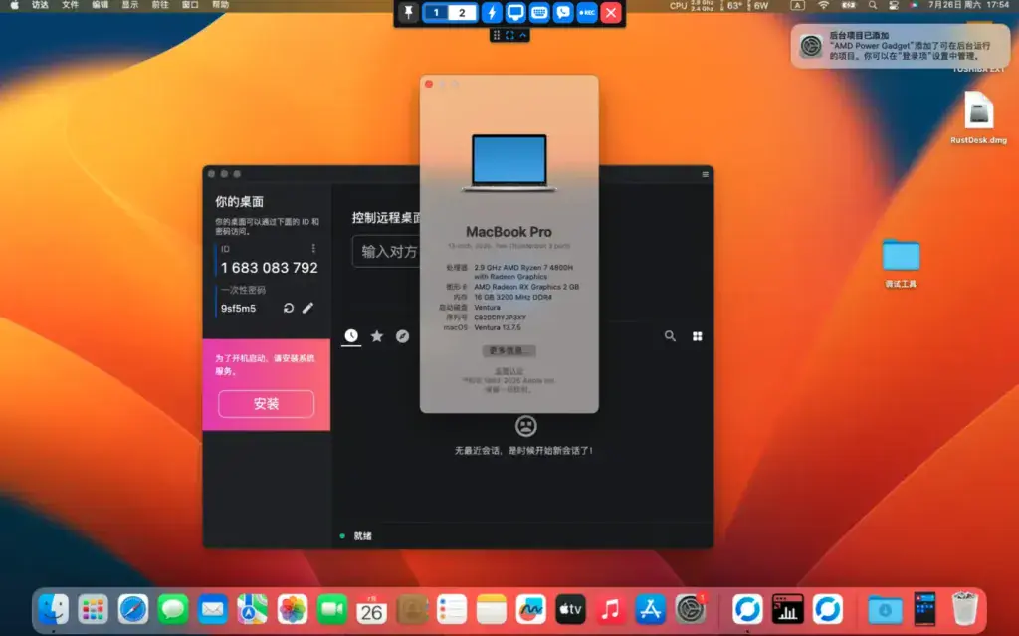1019x636 pixels.
Task: Focus the remote ID input field
Action: tap(388, 252)
